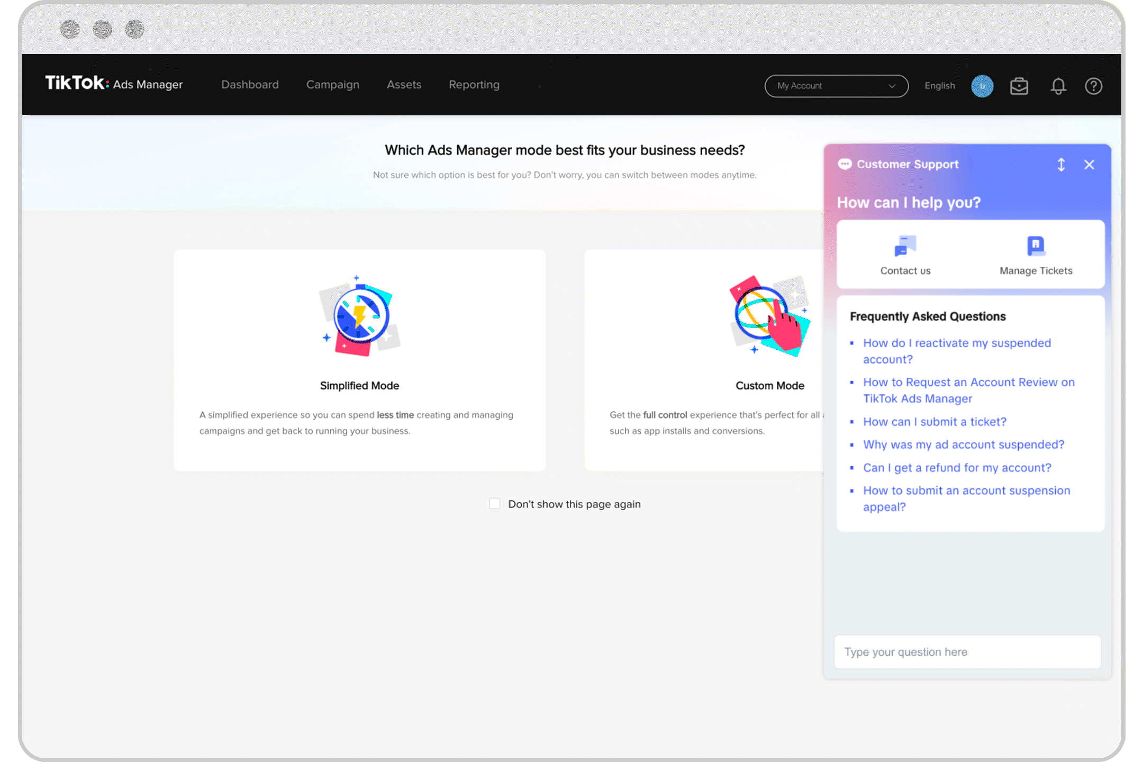Open the English language dropdown

(940, 84)
